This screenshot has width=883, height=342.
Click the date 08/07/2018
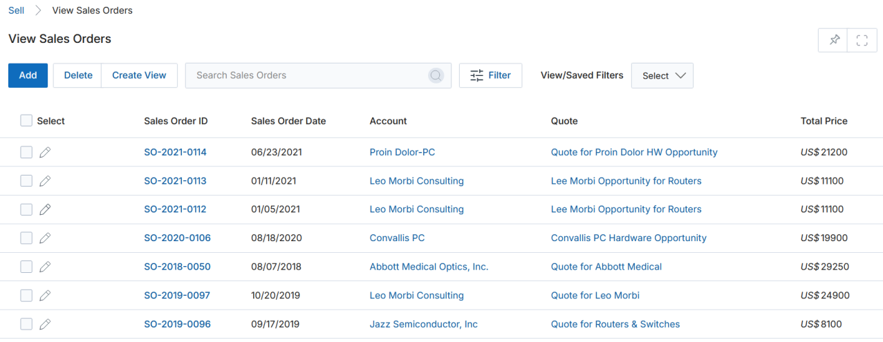pyautogui.click(x=277, y=267)
